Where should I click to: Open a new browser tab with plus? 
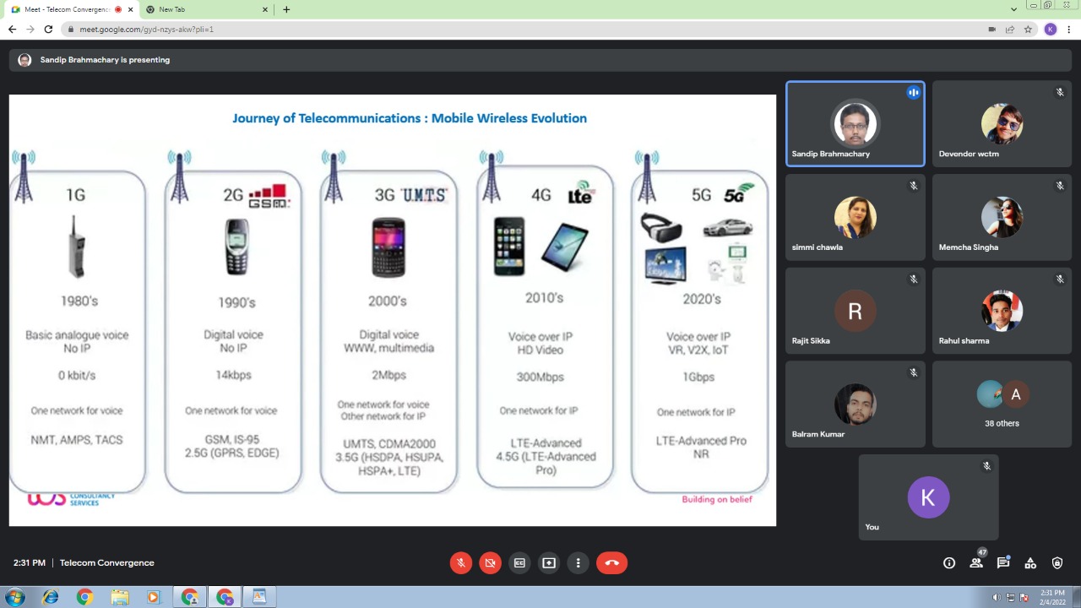click(x=286, y=9)
